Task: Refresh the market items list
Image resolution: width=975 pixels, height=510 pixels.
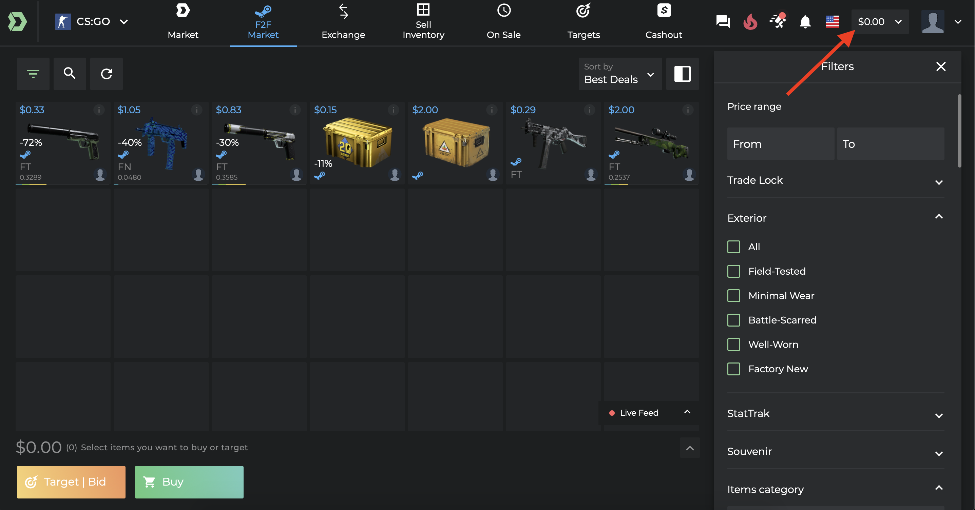Action: (107, 73)
